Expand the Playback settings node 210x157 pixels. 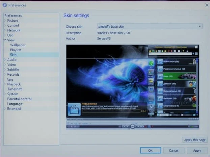pos(5,84)
